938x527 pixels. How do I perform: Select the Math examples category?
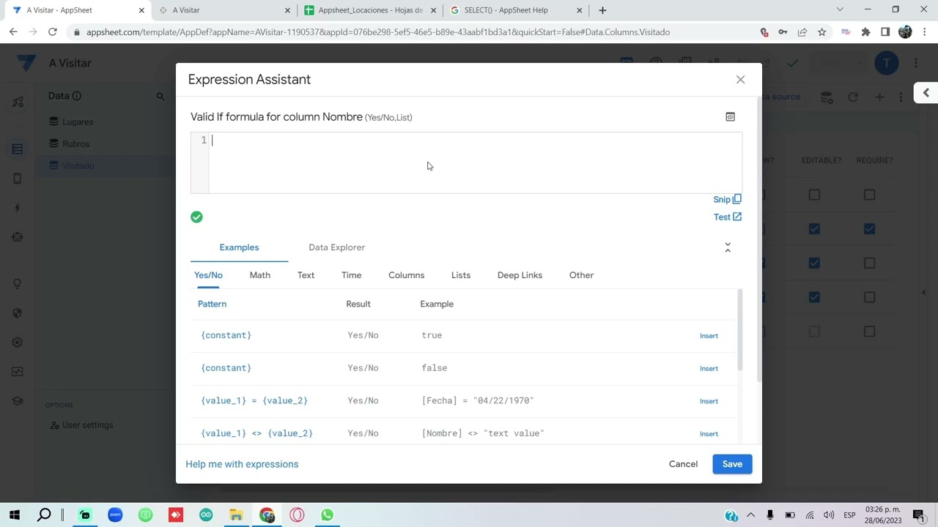coord(259,275)
